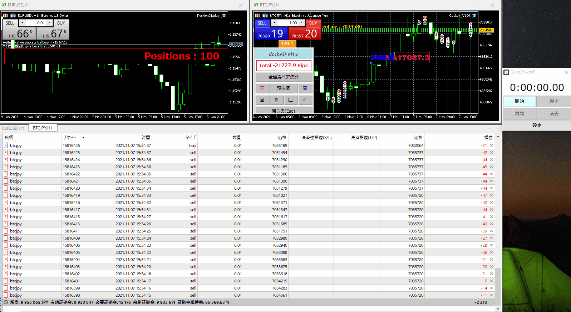Increase BTCJPY lot volume with up arrow

click(301, 23)
